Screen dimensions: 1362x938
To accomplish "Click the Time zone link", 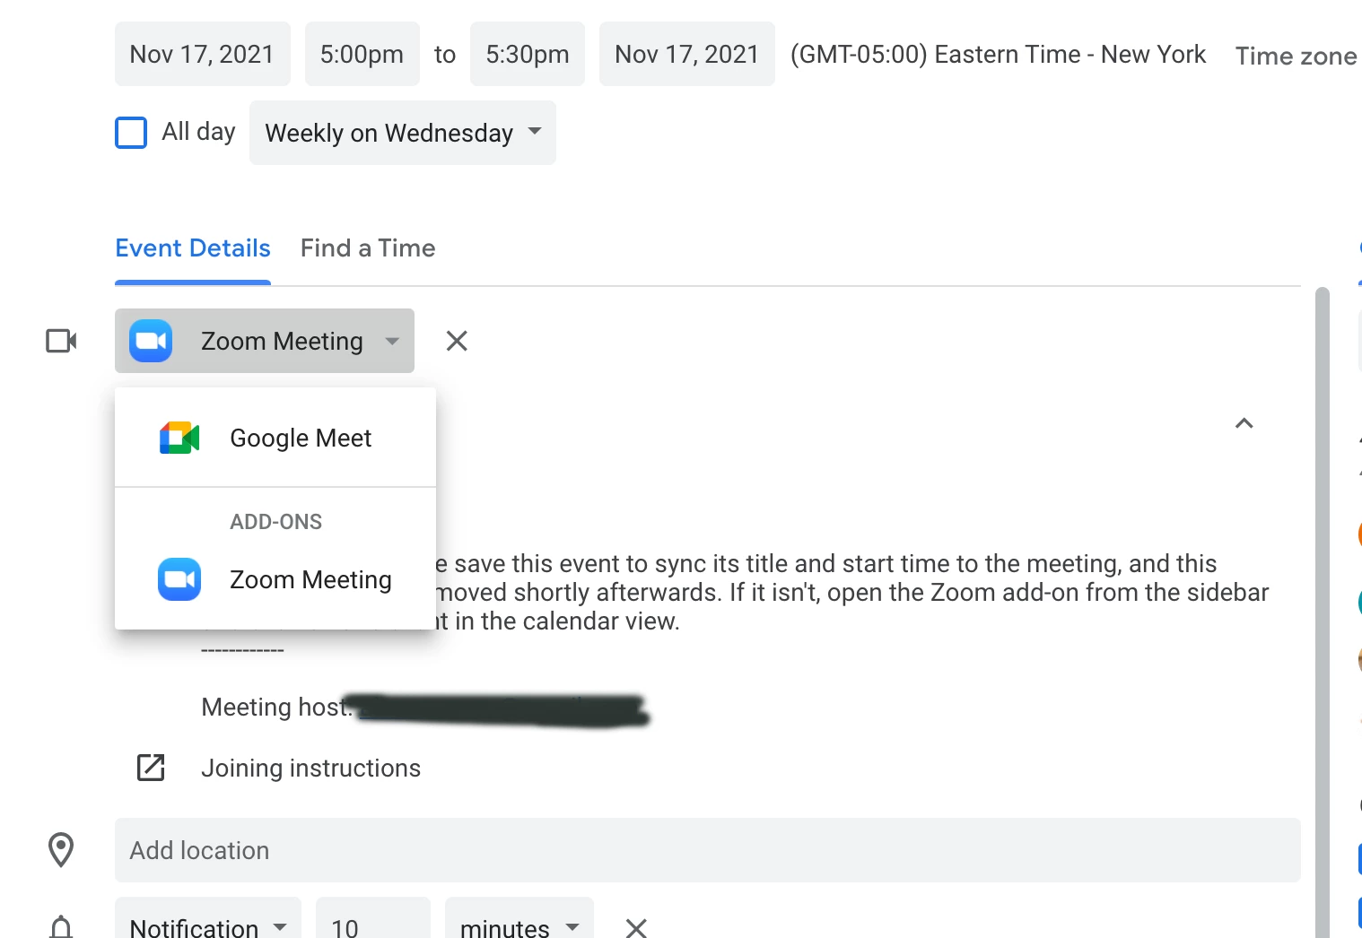I will click(1296, 56).
